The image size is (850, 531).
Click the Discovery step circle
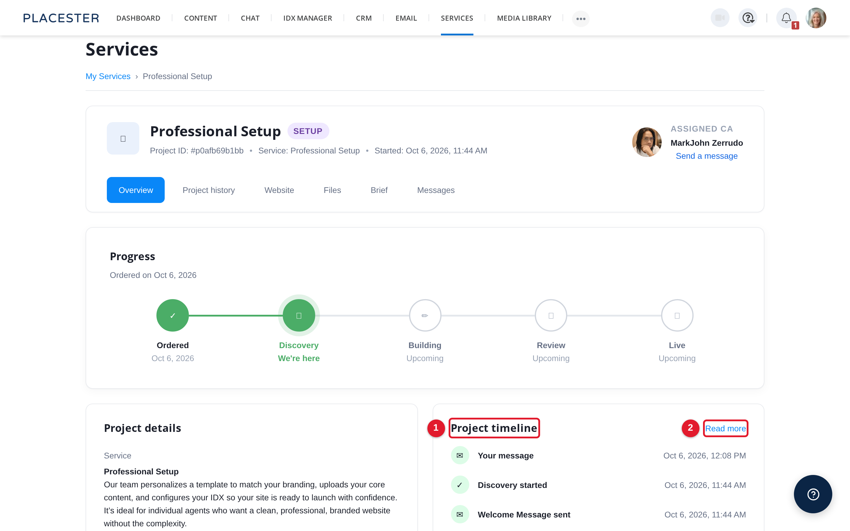pyautogui.click(x=299, y=315)
